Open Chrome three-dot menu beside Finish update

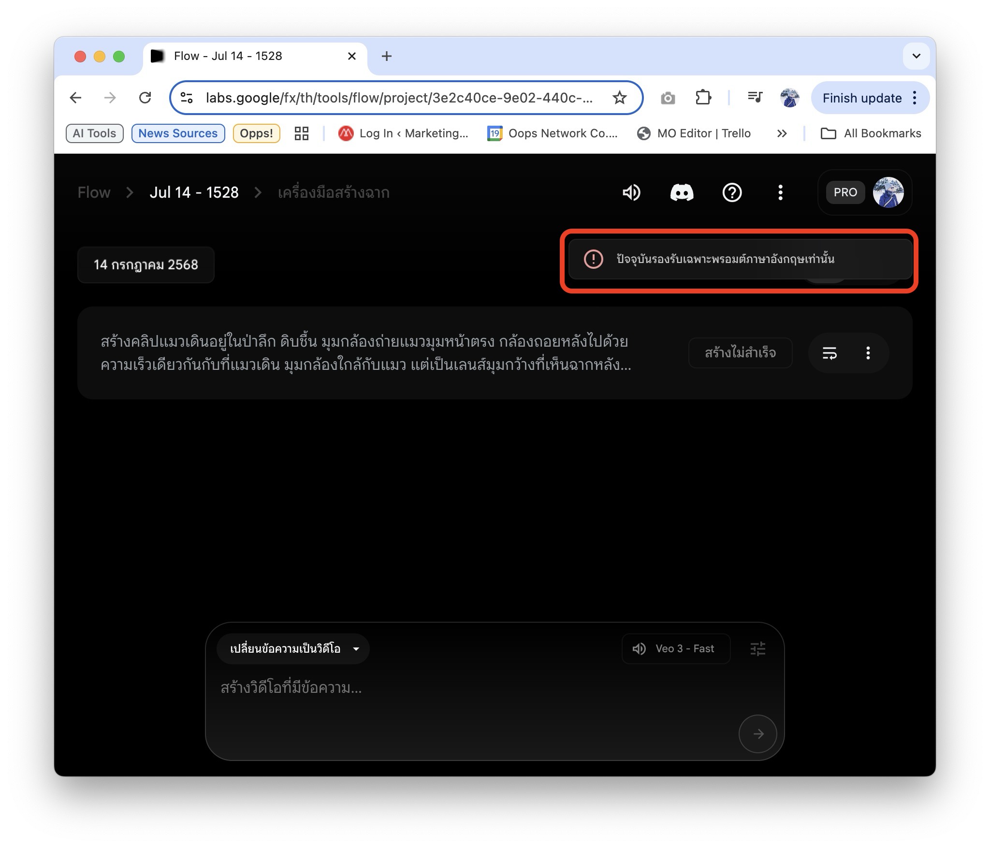point(915,98)
